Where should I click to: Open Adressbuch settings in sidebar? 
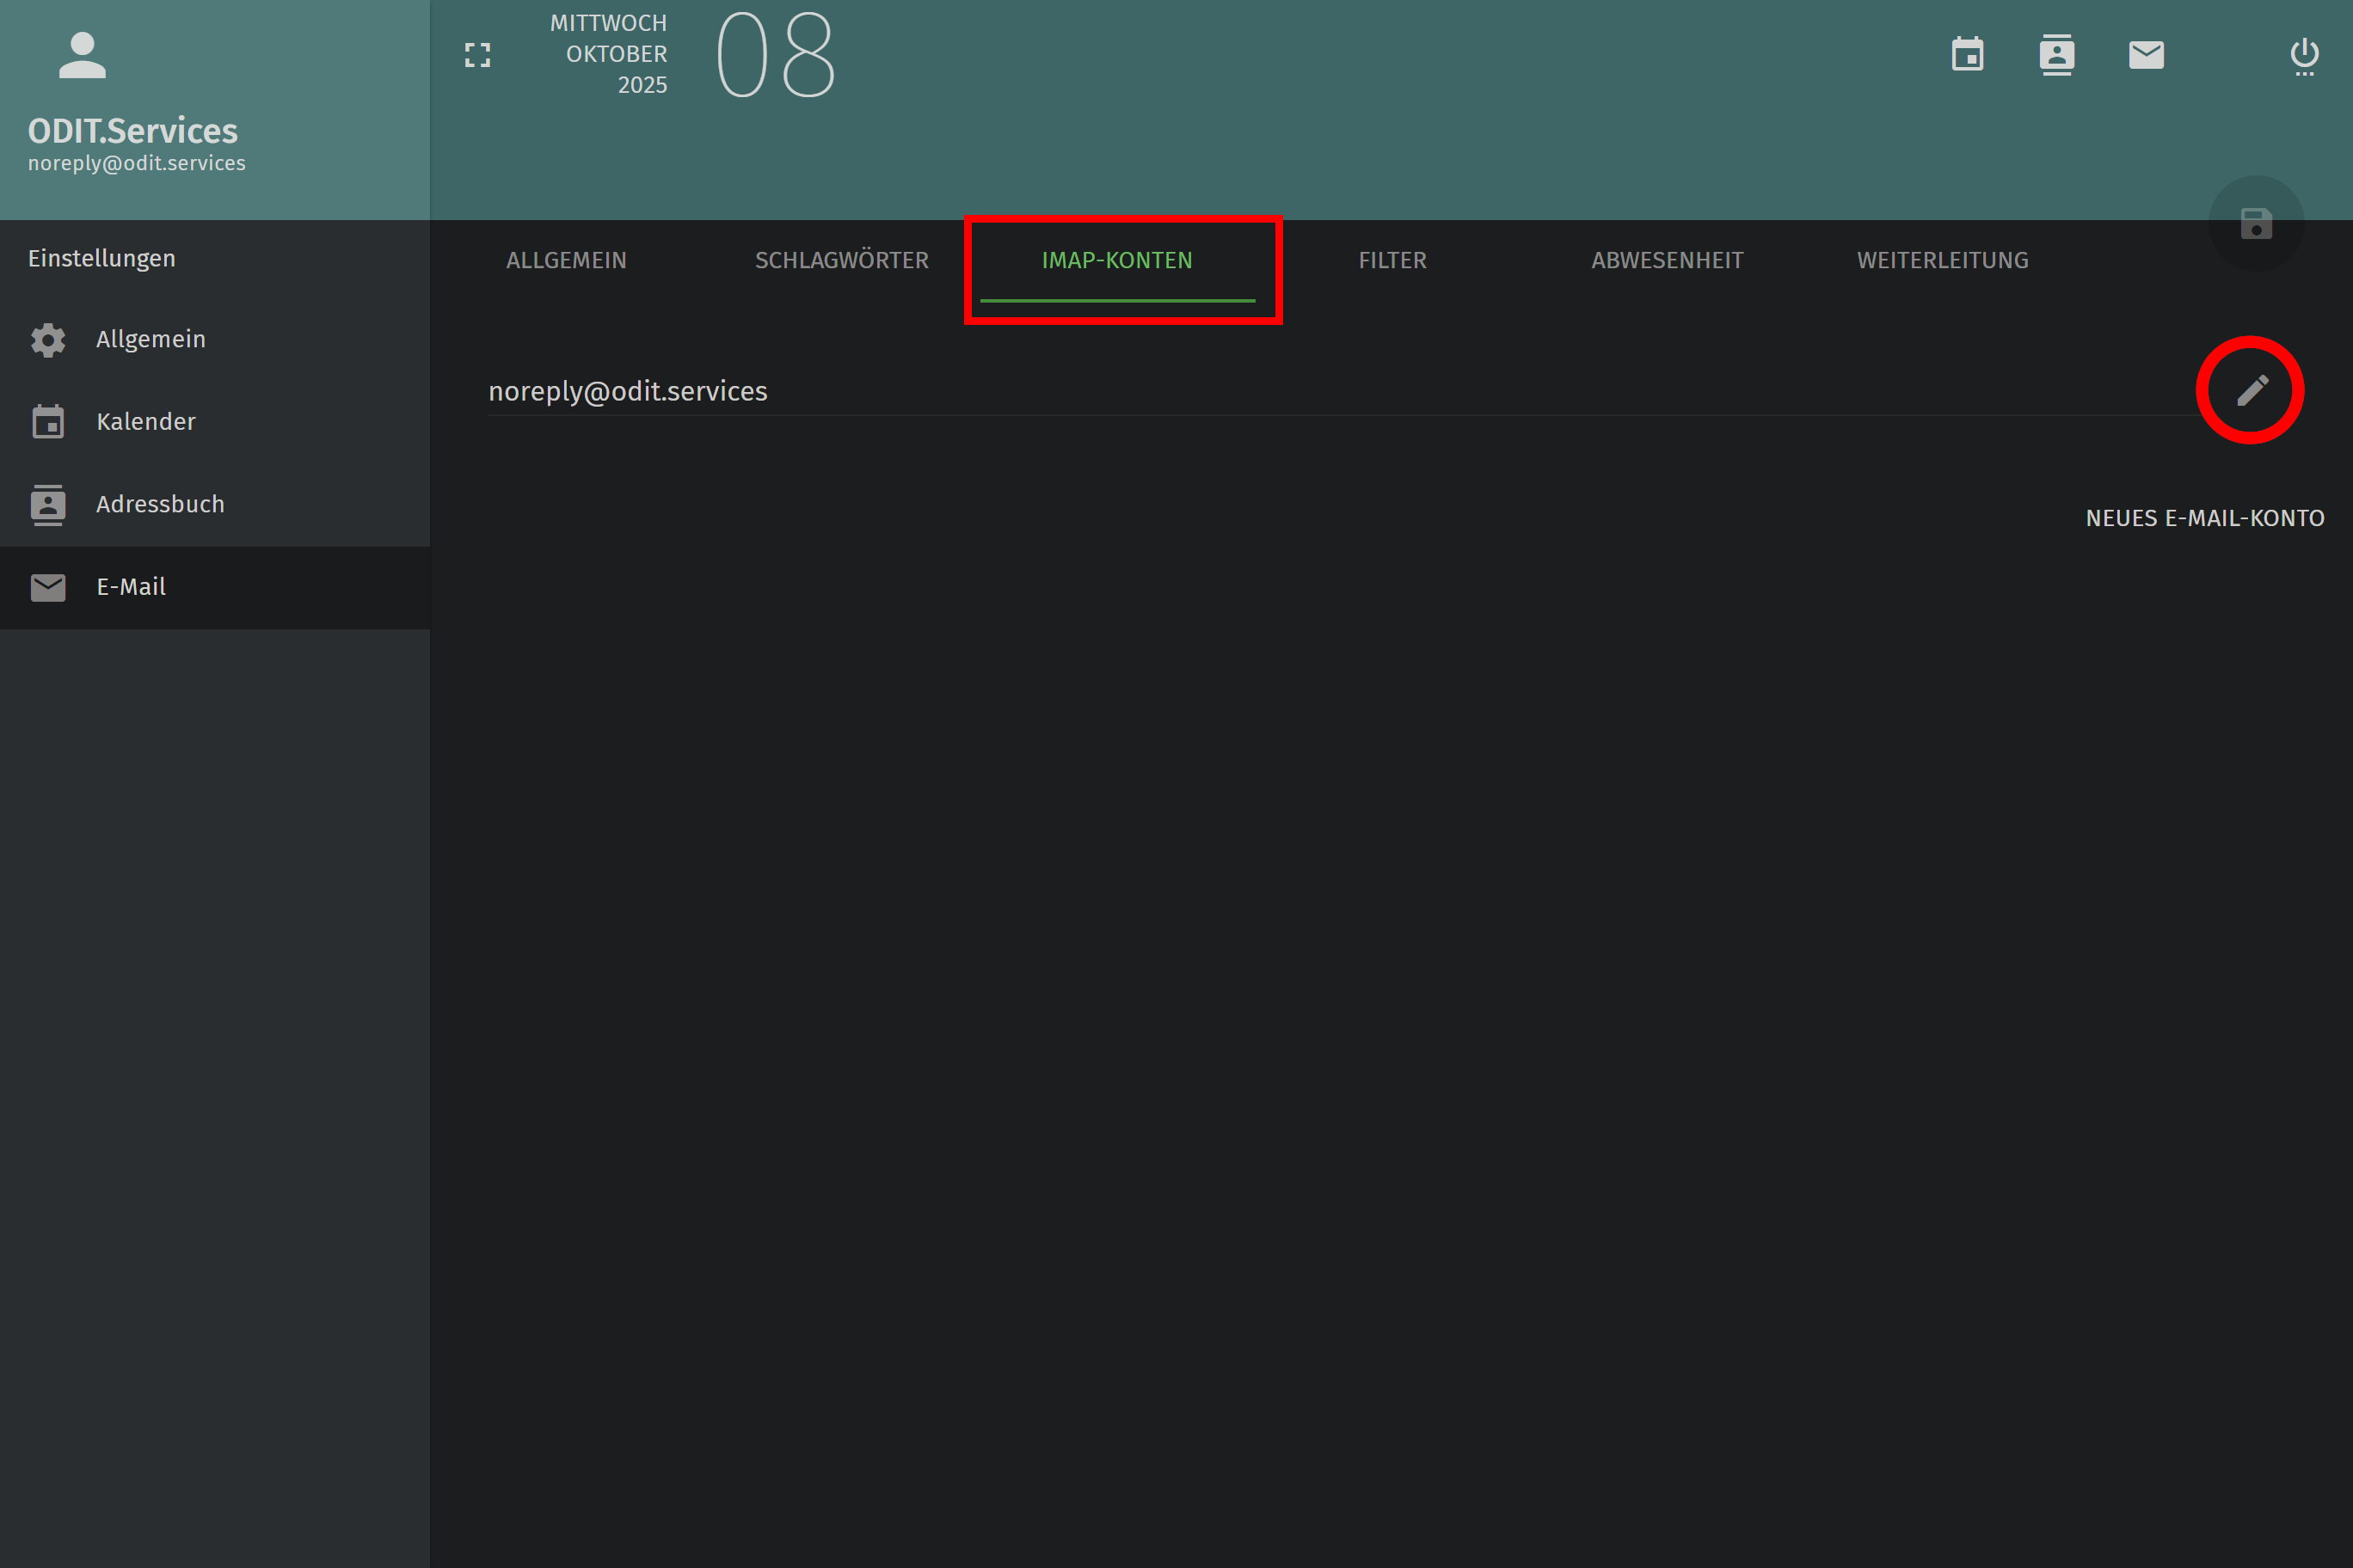pyautogui.click(x=160, y=504)
